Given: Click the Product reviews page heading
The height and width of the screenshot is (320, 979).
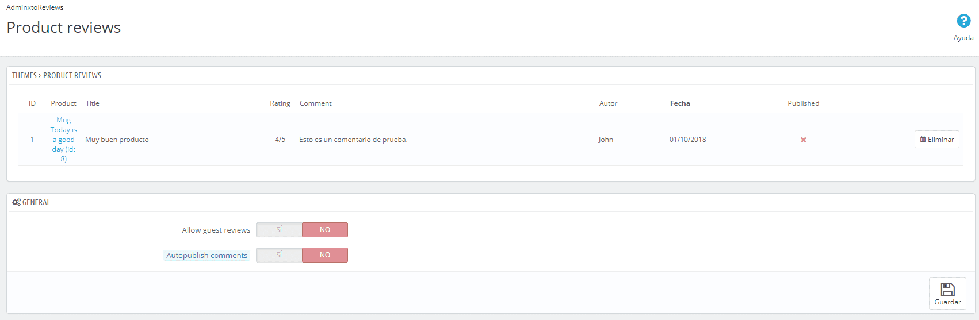Looking at the screenshot, I should pos(64,28).
